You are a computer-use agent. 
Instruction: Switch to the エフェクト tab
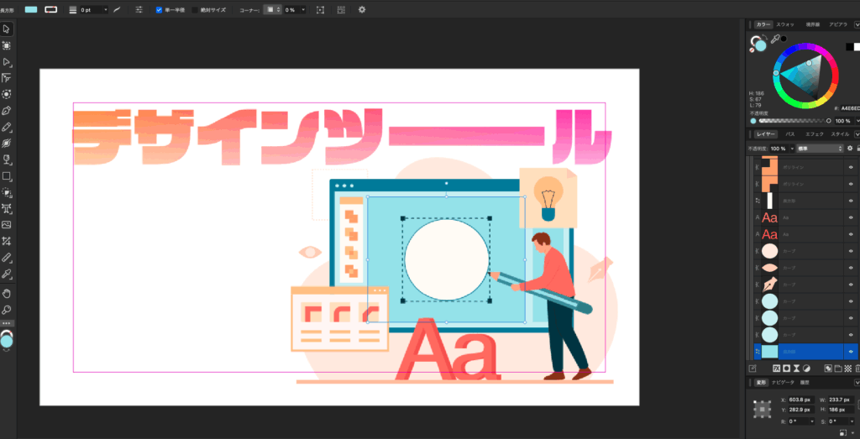814,134
